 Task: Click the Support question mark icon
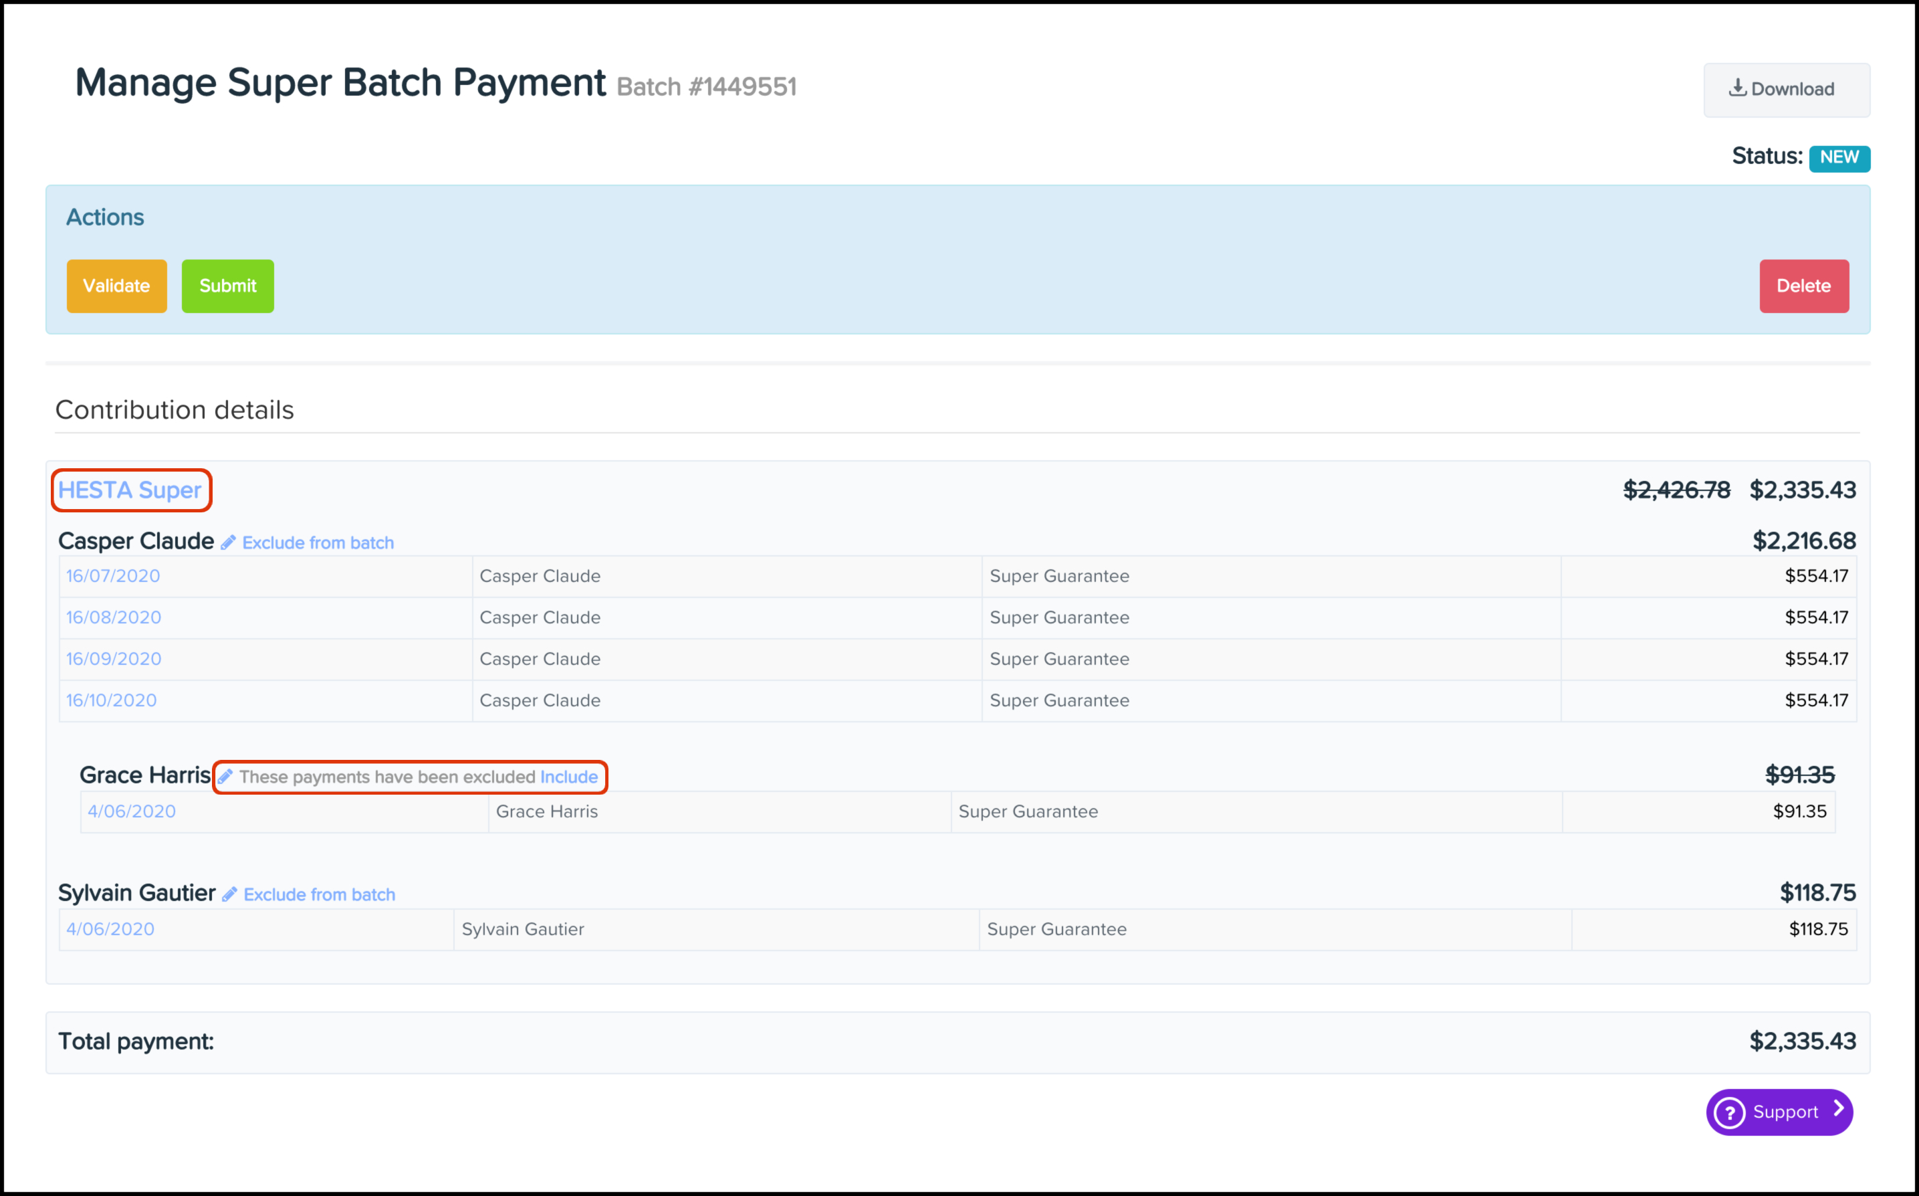coord(1730,1113)
